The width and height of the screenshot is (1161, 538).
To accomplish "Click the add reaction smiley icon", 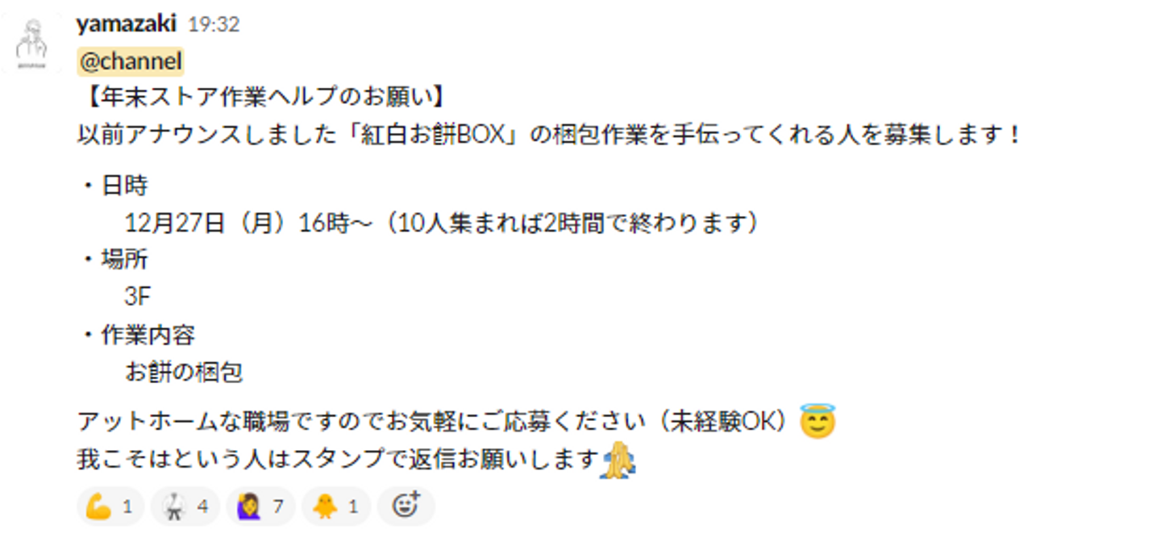I will [x=406, y=507].
